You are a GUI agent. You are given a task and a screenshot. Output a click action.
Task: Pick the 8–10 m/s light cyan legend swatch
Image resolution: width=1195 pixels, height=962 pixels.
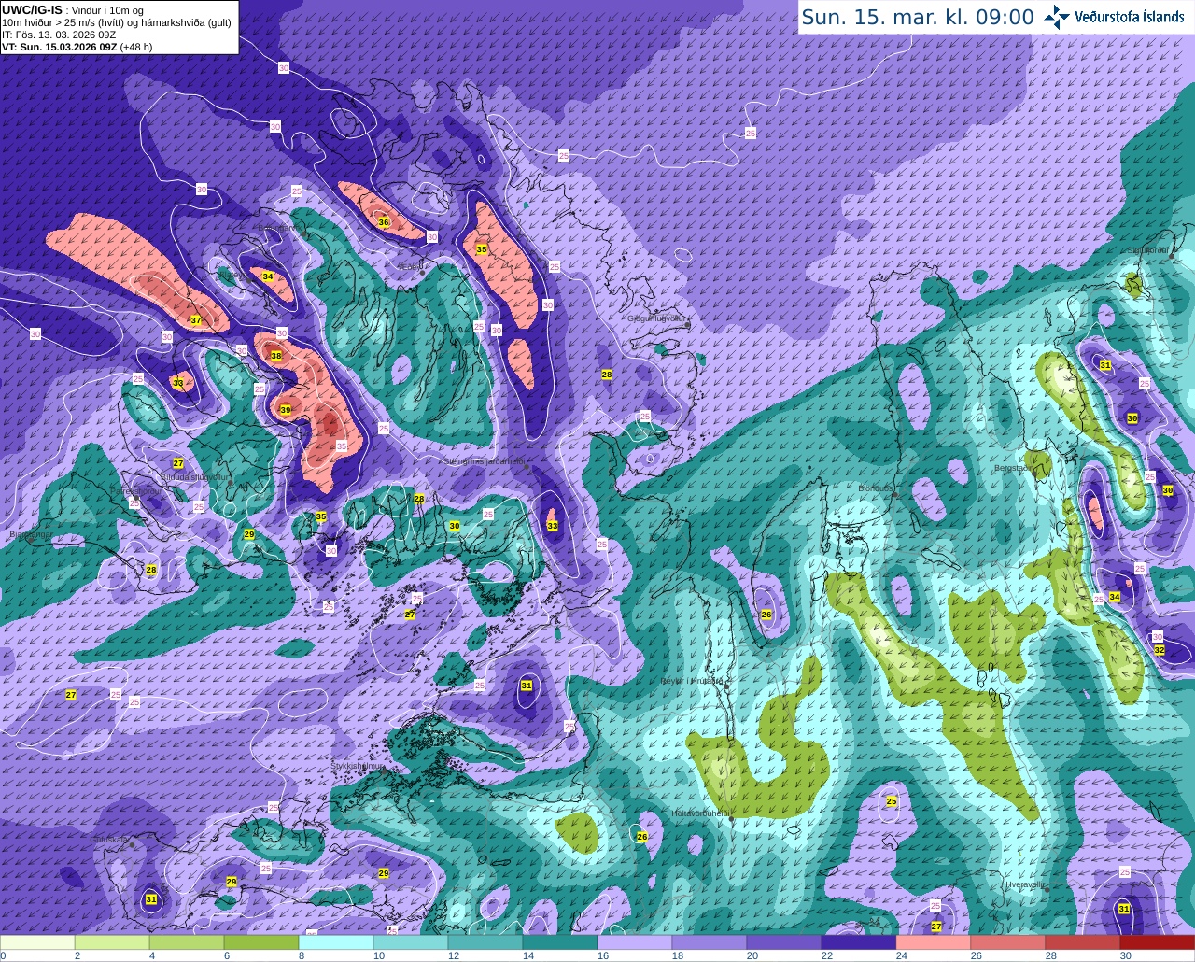click(336, 942)
